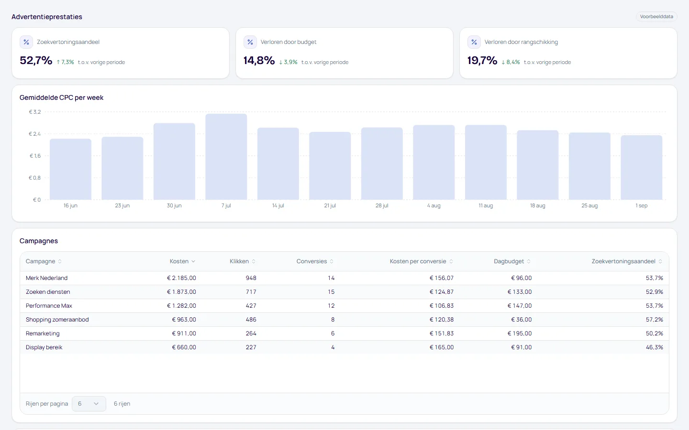Click the percent icon beside Zoekvertoningsaandeel
Screen dimensions: 689x430
point(26,42)
